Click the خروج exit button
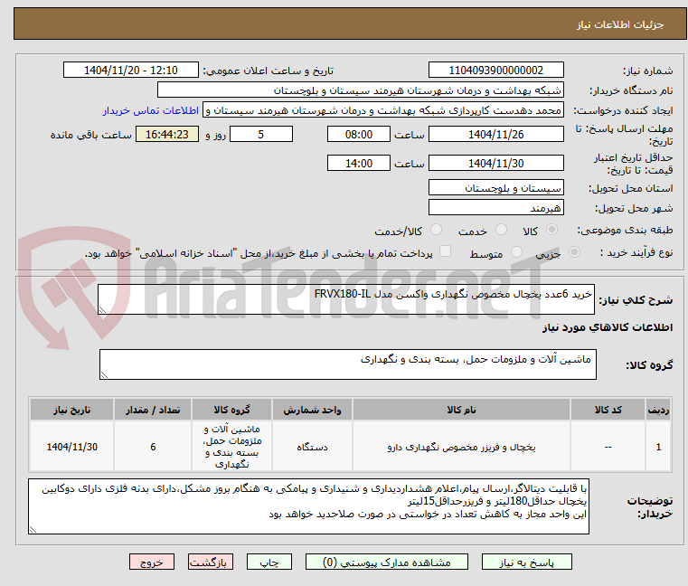This screenshot has height=586, width=688. (152, 562)
